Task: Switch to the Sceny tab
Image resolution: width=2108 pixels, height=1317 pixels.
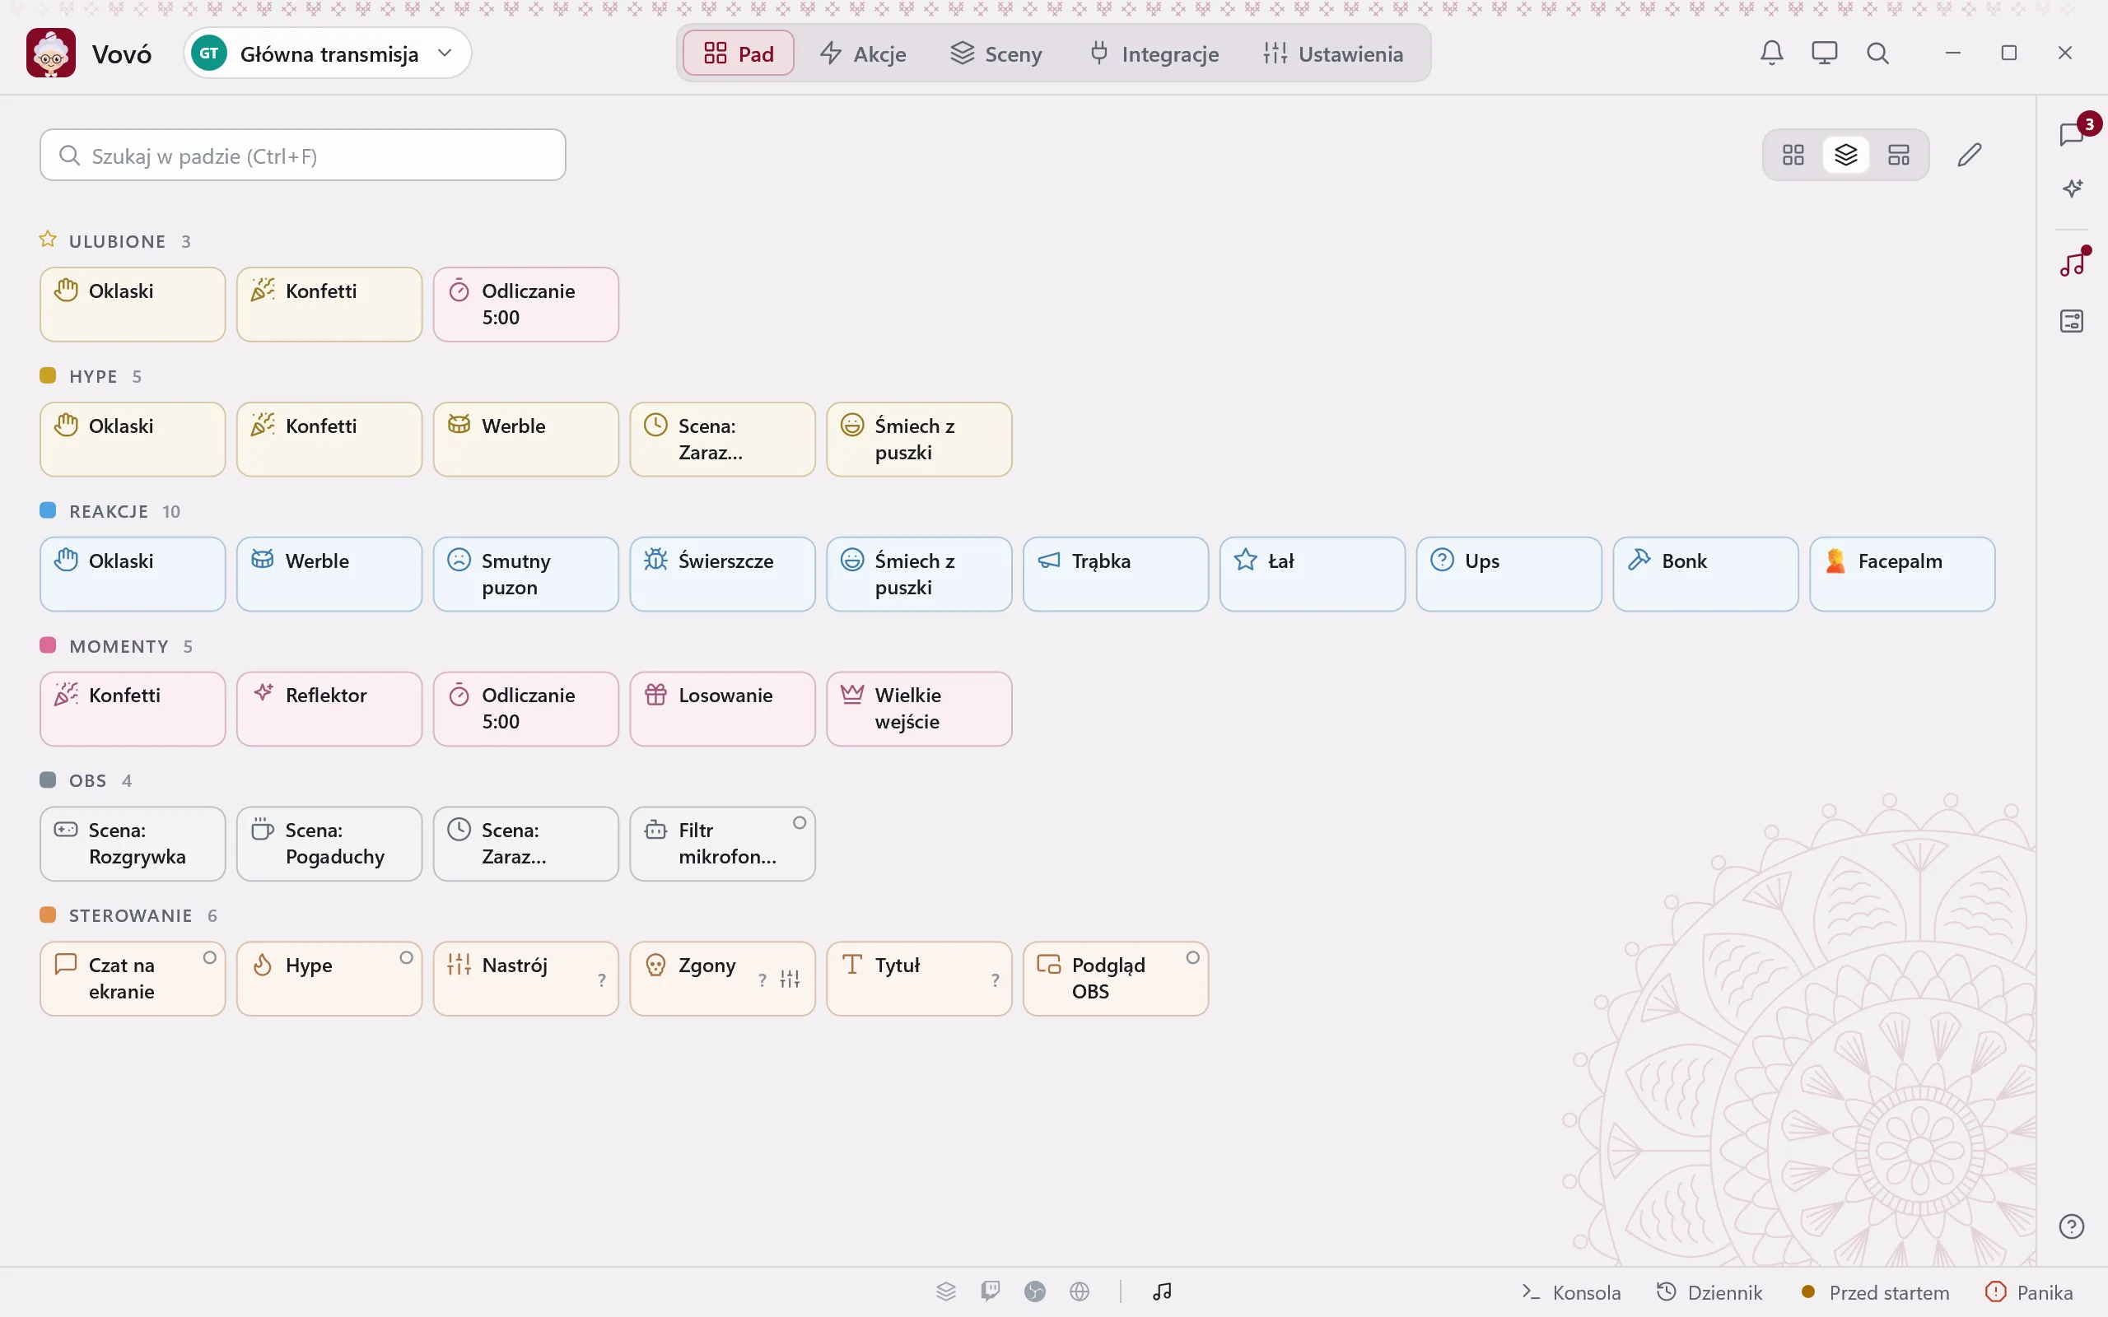Action: 996,54
